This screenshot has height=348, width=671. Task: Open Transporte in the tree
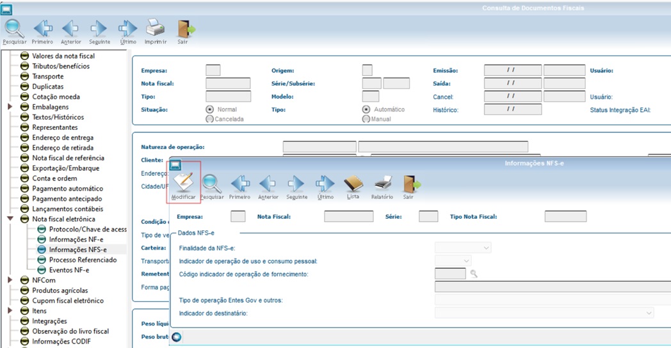48,76
